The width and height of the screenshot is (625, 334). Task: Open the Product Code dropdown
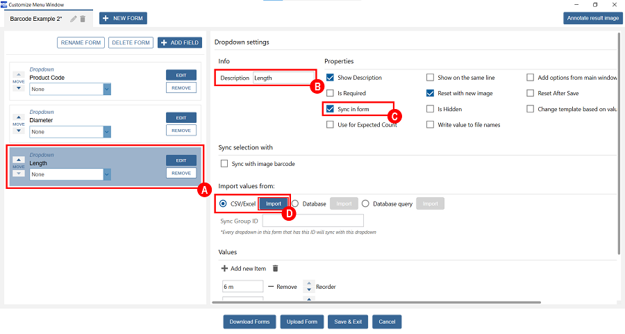(x=107, y=88)
